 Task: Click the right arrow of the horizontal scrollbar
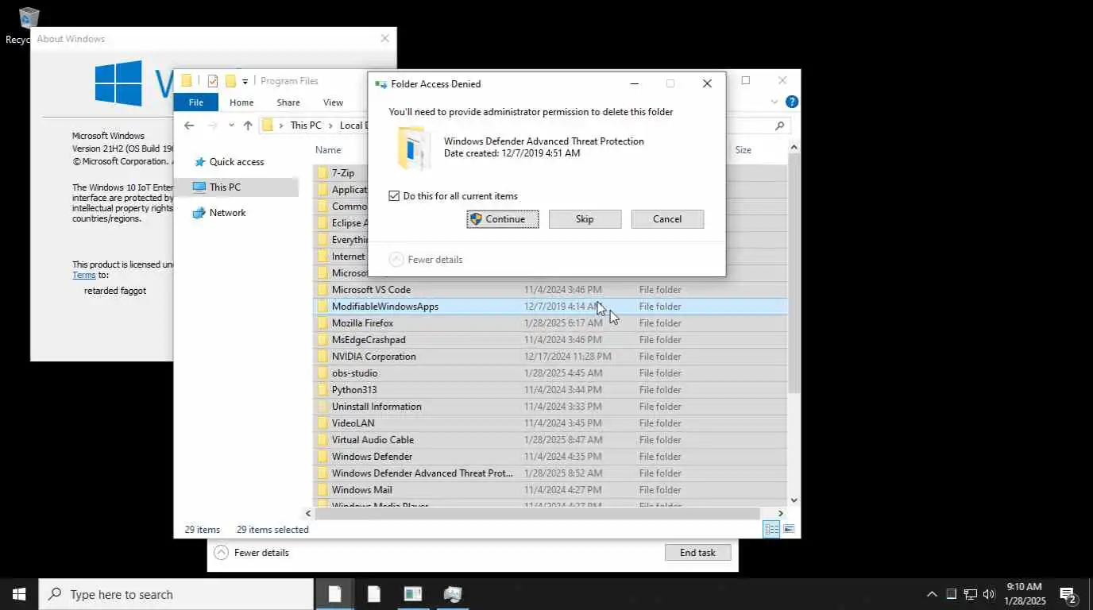781,514
